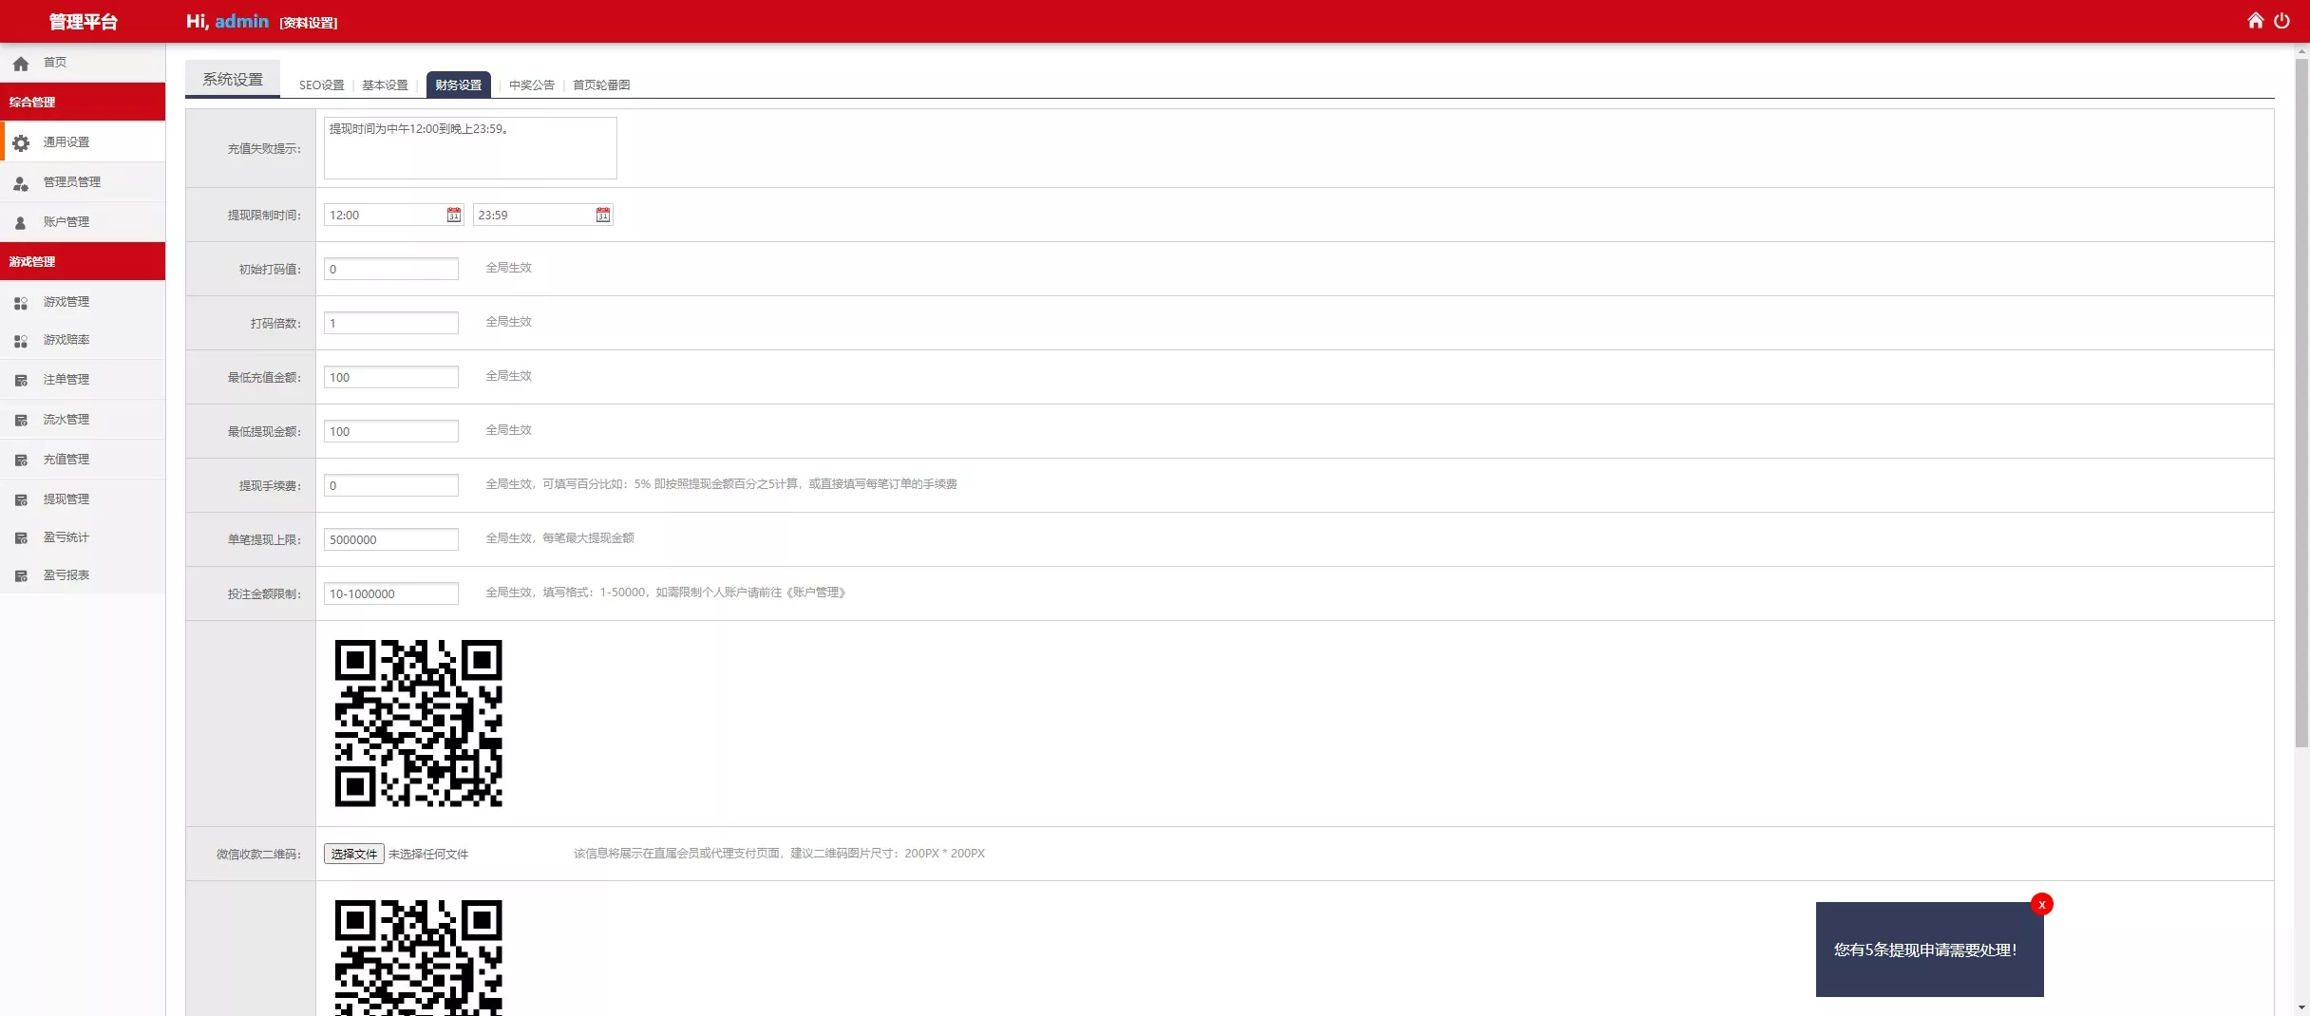Click the 账户管理 user icon
The height and width of the screenshot is (1016, 2310).
click(21, 222)
